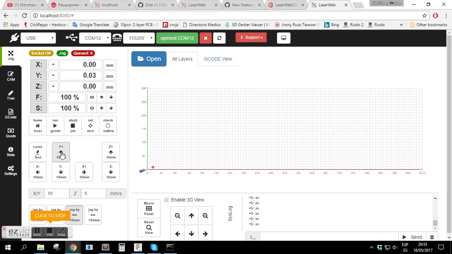Jog Y- by 10mm
Screen dimensions: 452x254
click(x=61, y=172)
